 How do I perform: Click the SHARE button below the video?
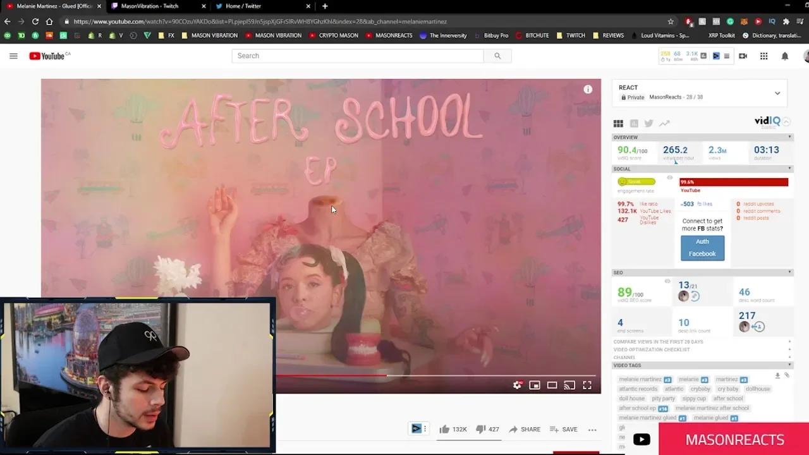[x=525, y=429]
